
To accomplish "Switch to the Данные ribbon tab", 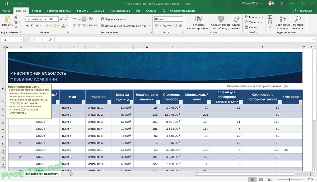I will pyautogui.click(x=99, y=11).
